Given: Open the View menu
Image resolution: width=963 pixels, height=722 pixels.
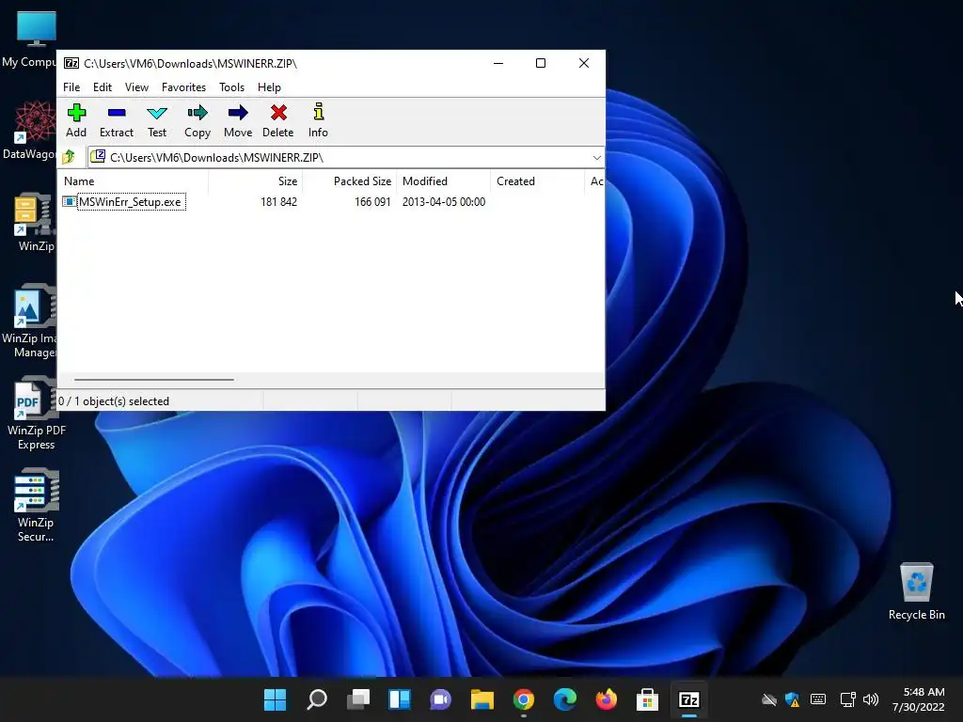Looking at the screenshot, I should (x=136, y=87).
